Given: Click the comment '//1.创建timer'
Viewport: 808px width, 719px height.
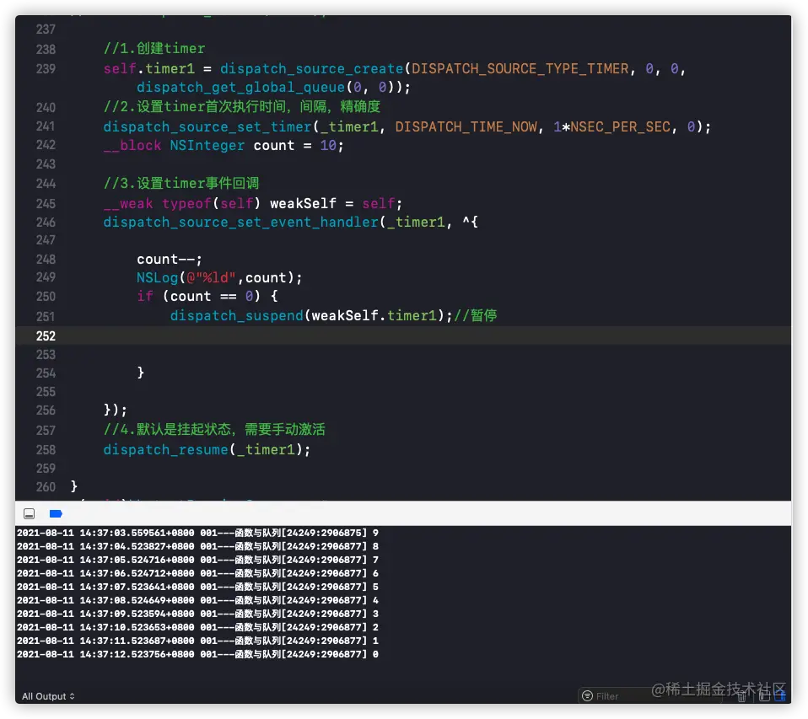Looking at the screenshot, I should pos(154,48).
